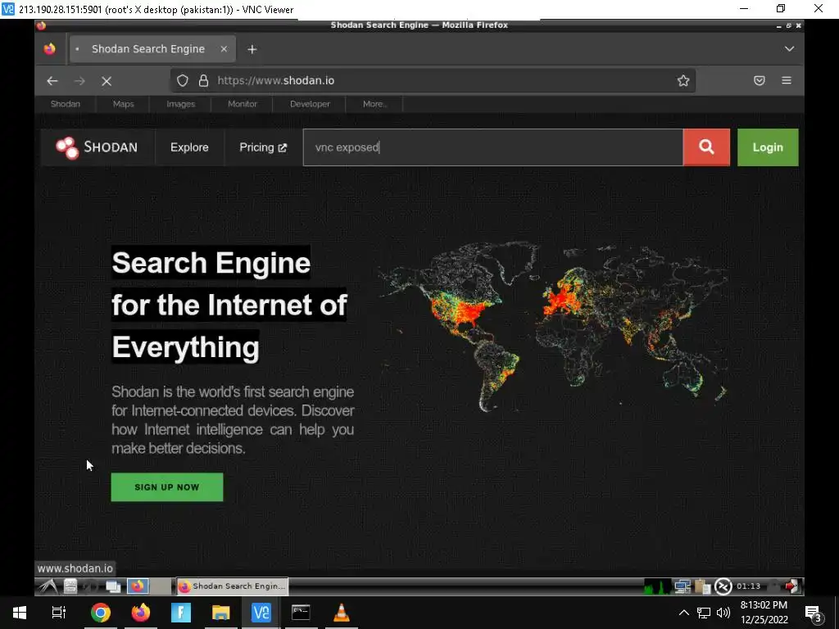Click the show desktop icon in remote panel
Screen dimensions: 839x629
113,586
